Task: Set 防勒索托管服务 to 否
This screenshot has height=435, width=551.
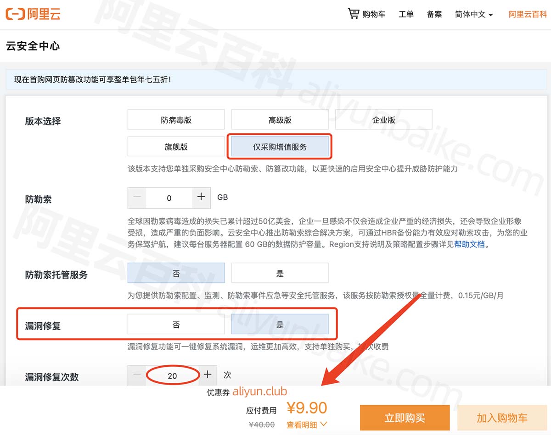Action: (176, 273)
